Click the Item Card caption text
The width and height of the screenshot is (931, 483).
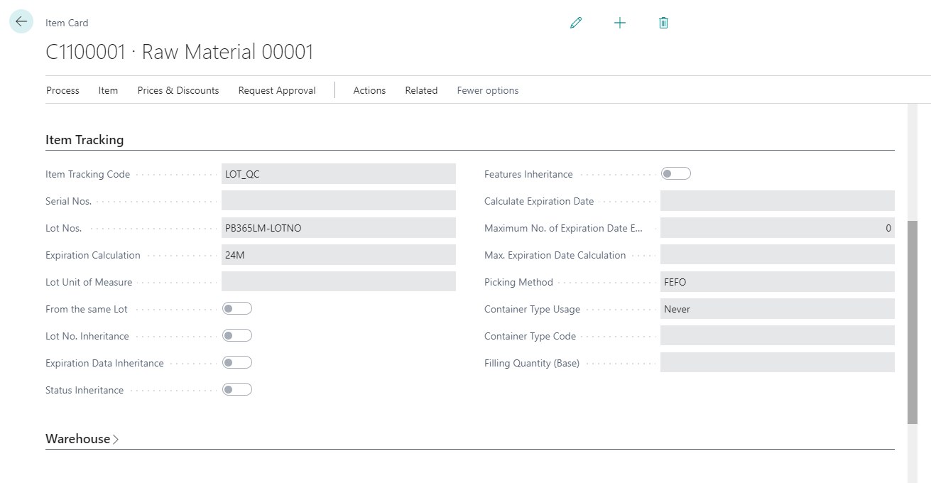(67, 23)
